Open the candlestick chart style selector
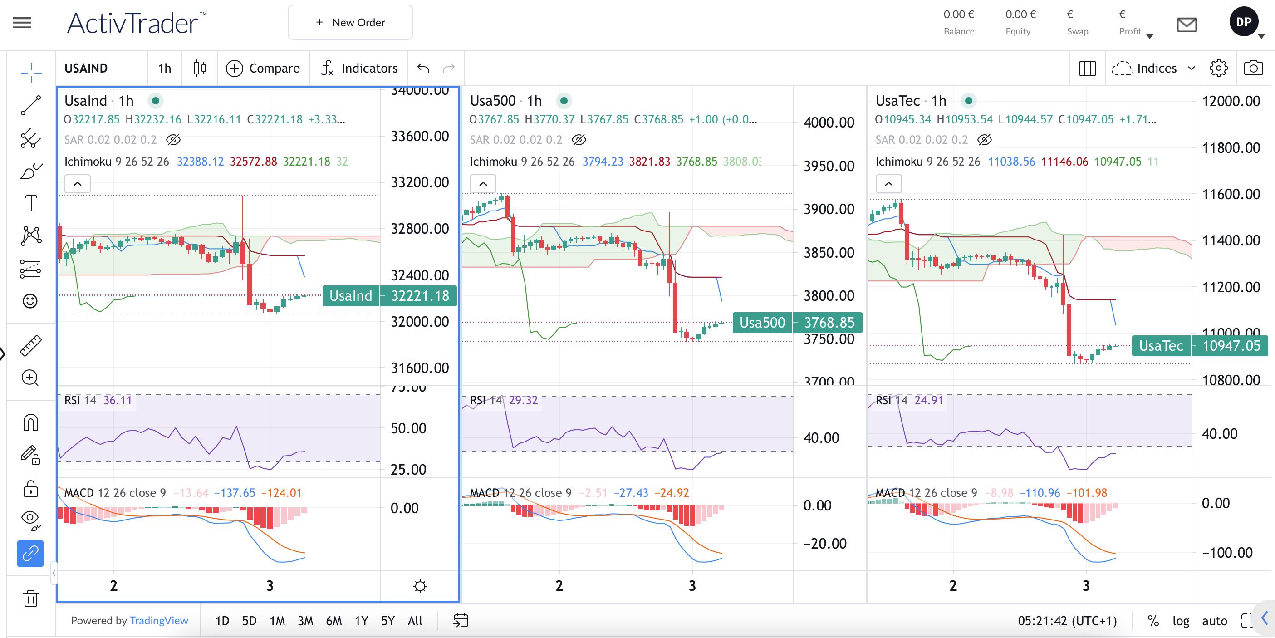The width and height of the screenshot is (1275, 638). 200,68
